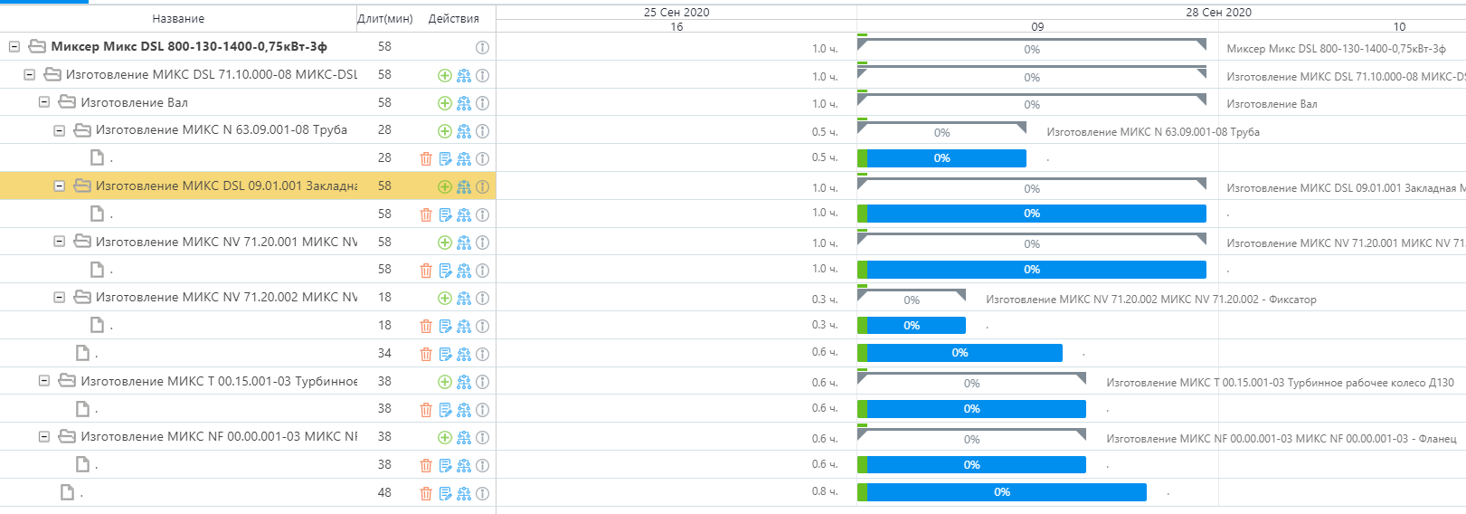The height and width of the screenshot is (514, 1466).
Task: Open info for Миксер Микс DSL 800-130-1400 row
Action: tap(482, 47)
